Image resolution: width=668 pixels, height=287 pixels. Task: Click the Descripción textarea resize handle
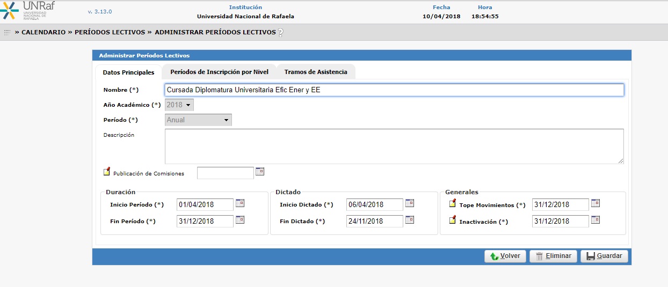point(621,160)
